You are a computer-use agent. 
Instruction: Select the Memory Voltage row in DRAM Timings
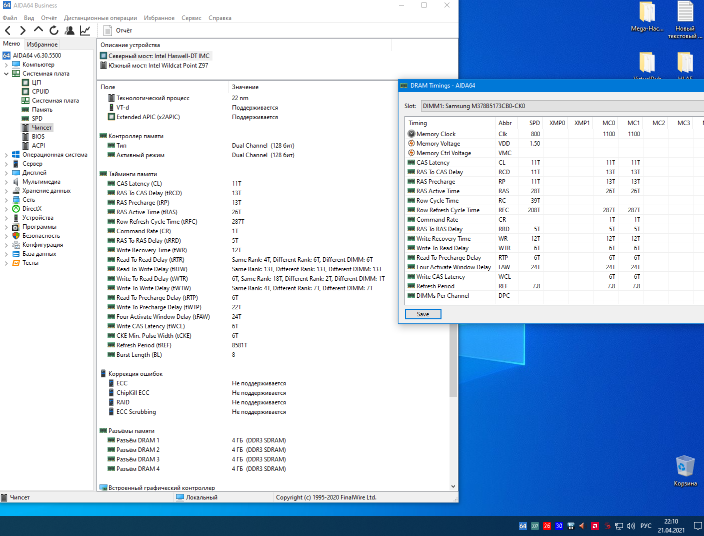555,144
